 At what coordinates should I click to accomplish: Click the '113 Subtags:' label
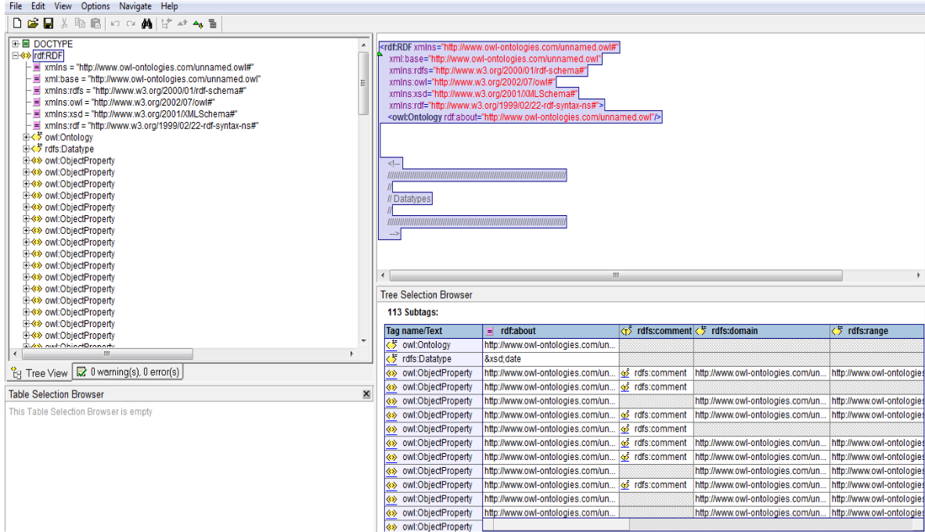point(413,312)
